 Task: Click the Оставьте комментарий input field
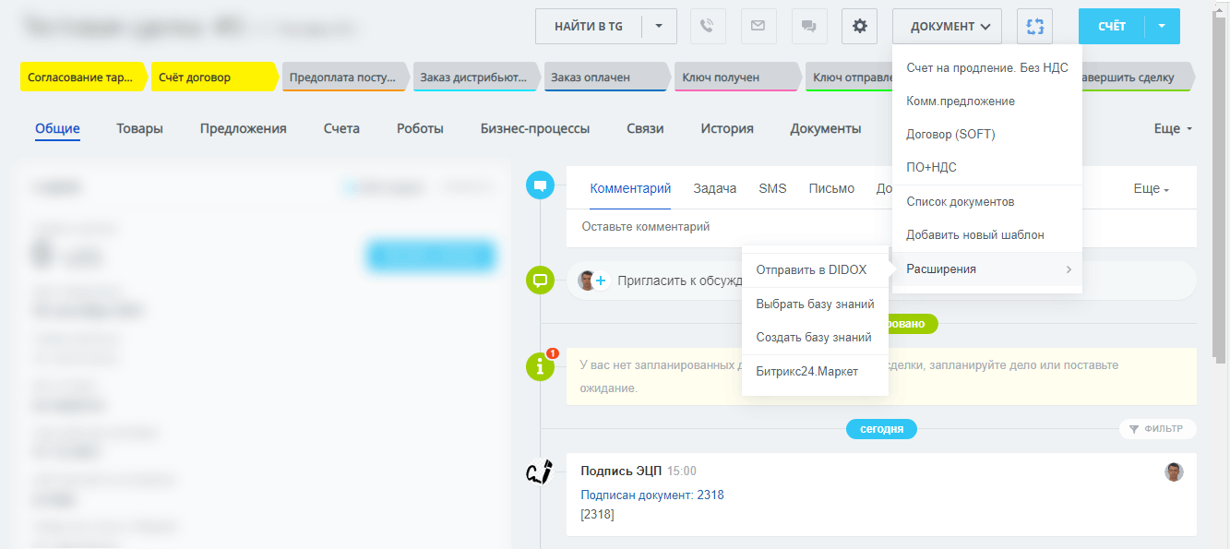(x=881, y=227)
